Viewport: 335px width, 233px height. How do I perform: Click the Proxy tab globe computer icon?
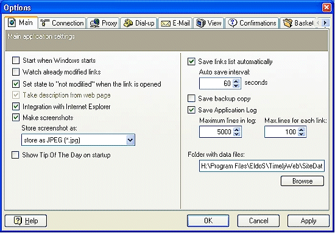[x=94, y=23]
